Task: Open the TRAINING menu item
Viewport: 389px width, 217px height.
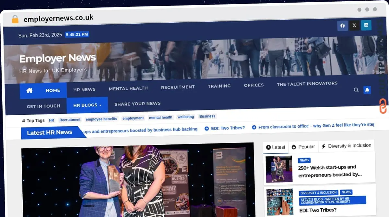Action: [219, 86]
